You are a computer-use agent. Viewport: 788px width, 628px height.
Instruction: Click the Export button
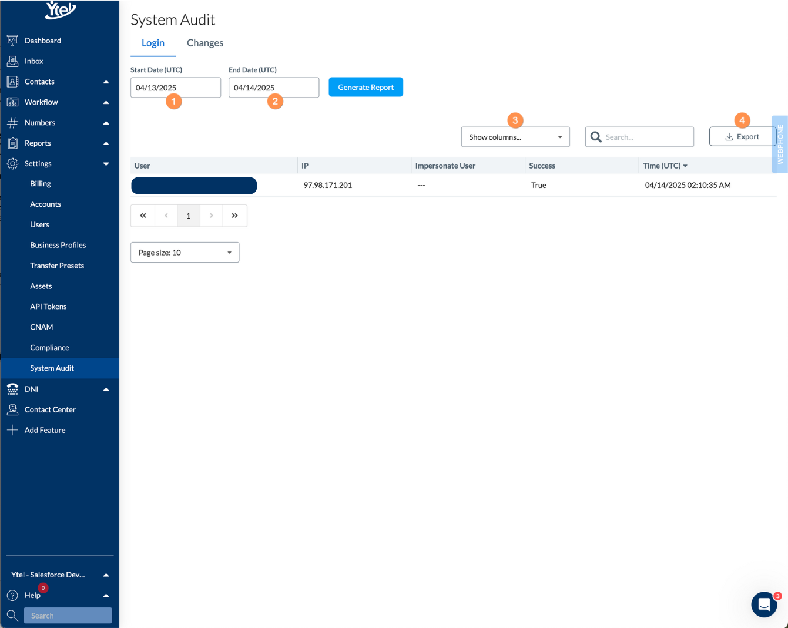pyautogui.click(x=742, y=137)
